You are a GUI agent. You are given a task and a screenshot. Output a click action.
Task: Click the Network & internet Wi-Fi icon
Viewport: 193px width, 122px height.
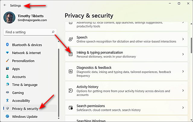8,53
